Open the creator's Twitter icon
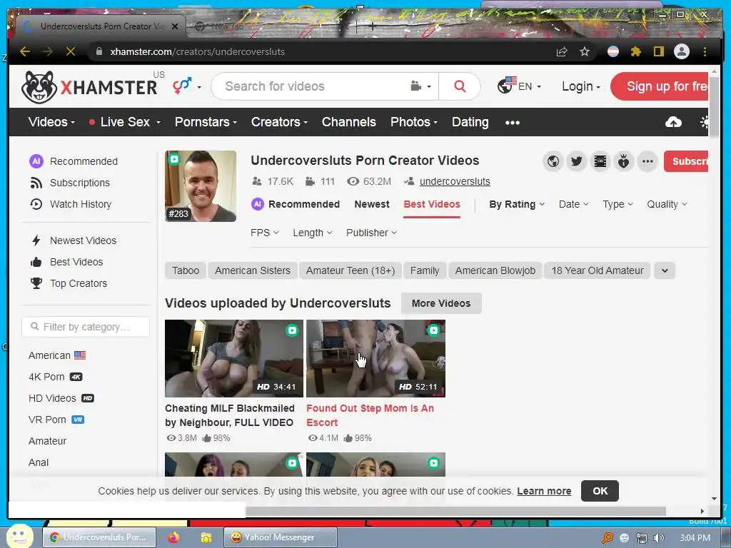The height and width of the screenshot is (548, 731). tap(577, 162)
